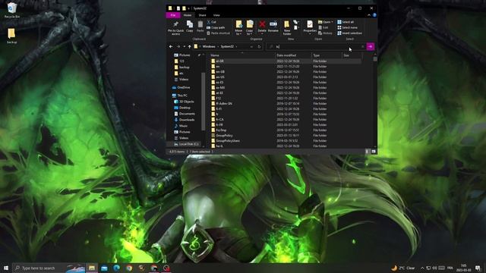Open the Copy to dropdown
486x273 pixels.
[250, 27]
